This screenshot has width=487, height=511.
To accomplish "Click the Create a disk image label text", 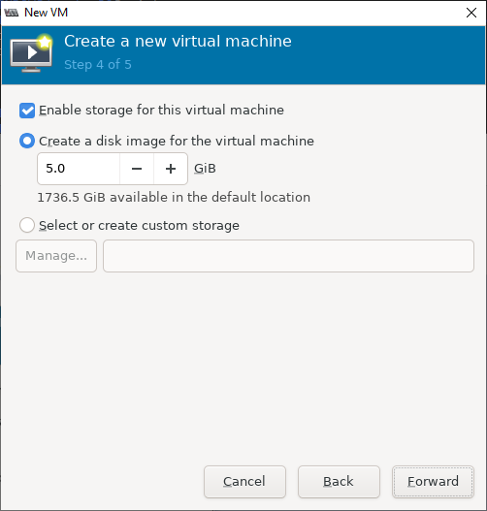I will [177, 142].
